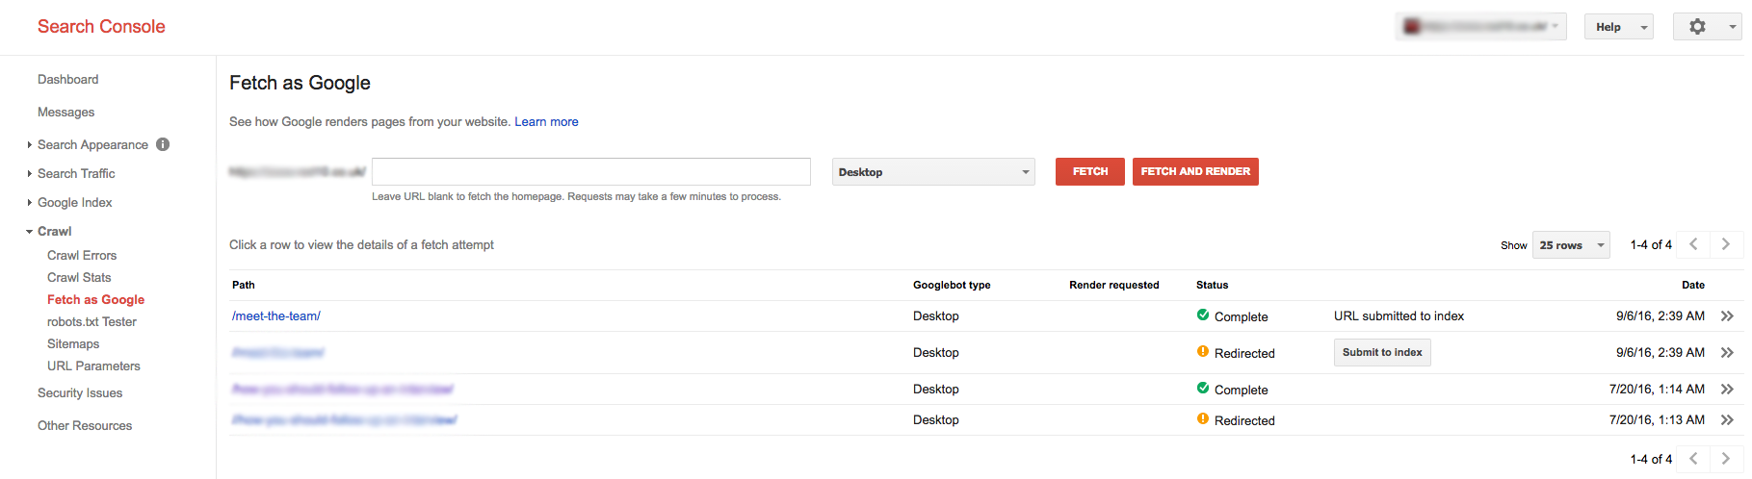Viewport: 1752px width, 479px height.
Task: Open the Desktop Googlebot type dropdown
Action: coord(932,172)
